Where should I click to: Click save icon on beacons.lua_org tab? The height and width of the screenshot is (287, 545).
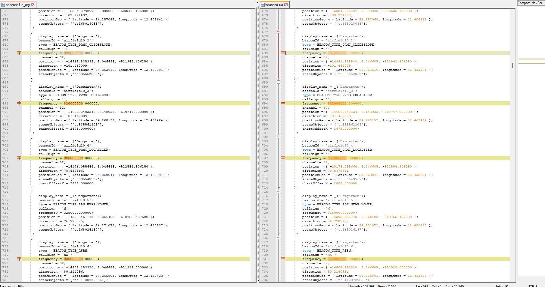(3, 5)
